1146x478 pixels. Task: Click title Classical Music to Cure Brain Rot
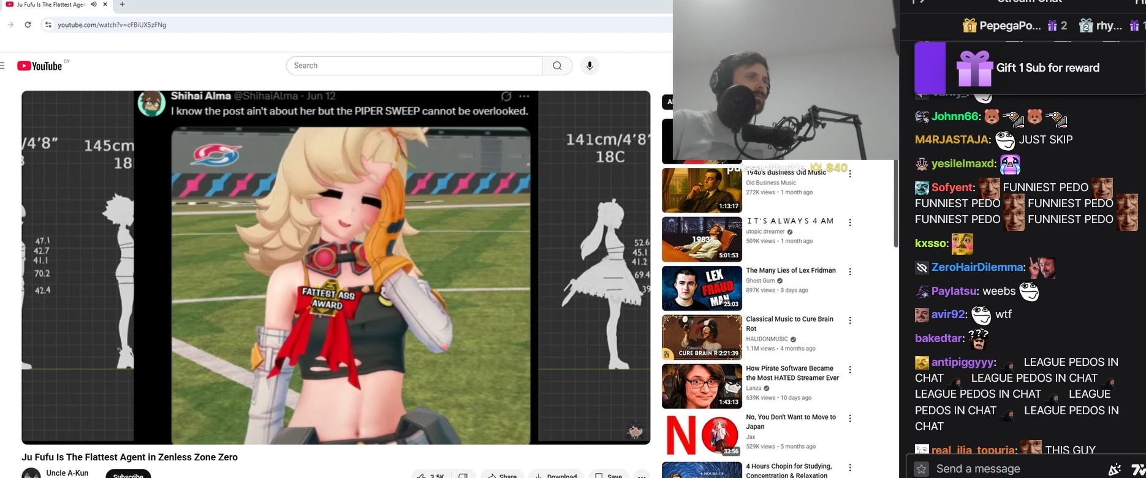click(x=789, y=324)
